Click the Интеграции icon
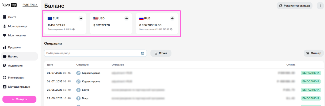 click(x=5, y=77)
